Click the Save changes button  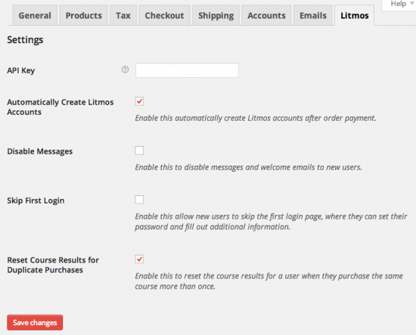pos(35,323)
